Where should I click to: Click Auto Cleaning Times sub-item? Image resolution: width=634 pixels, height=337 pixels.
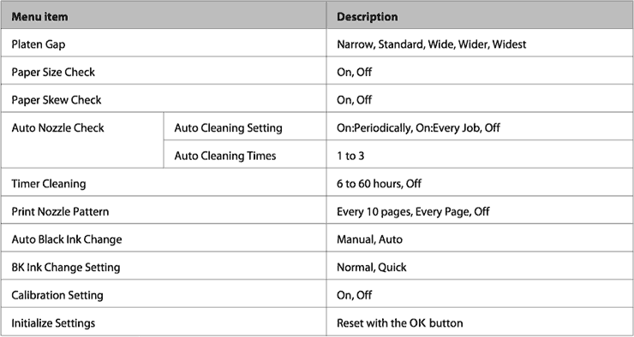(x=225, y=156)
